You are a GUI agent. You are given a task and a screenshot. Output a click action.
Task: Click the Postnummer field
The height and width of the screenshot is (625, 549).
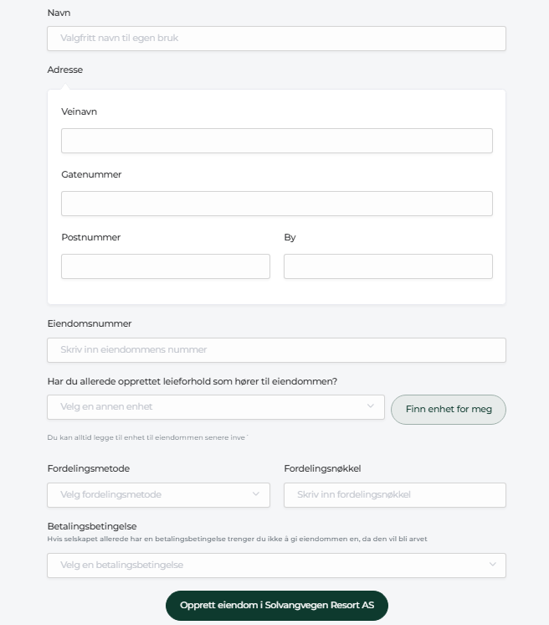tap(166, 266)
